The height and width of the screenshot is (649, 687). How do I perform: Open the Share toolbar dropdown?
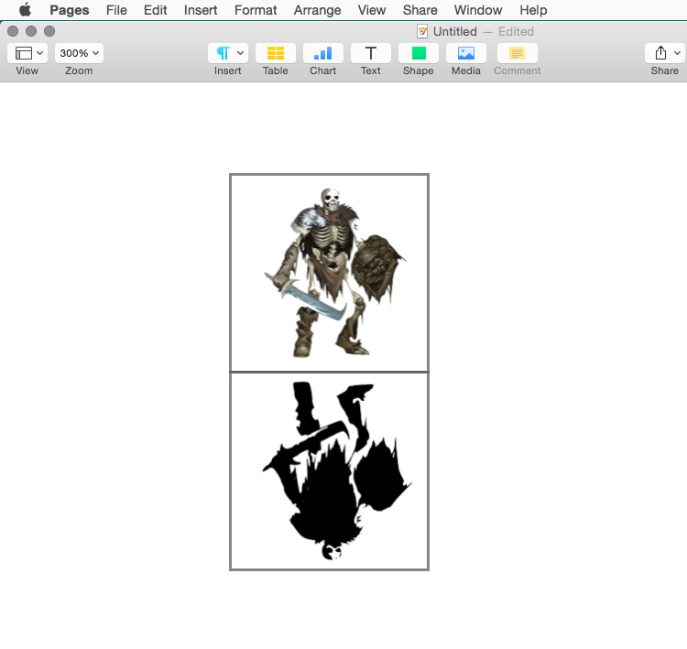coord(665,53)
